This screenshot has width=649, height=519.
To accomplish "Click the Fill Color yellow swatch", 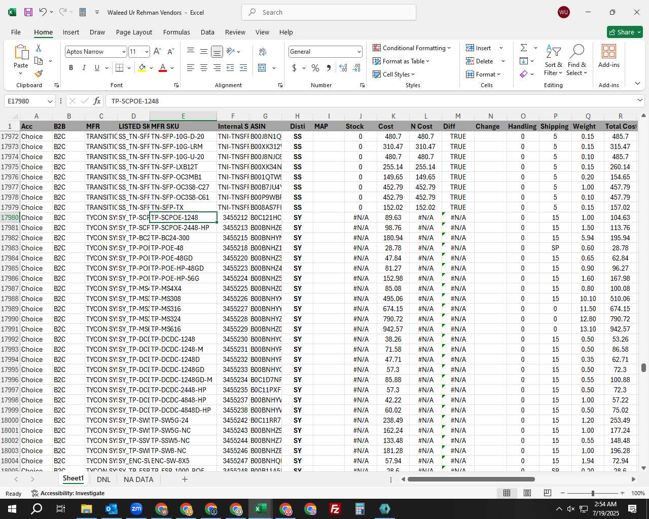I will [142, 67].
